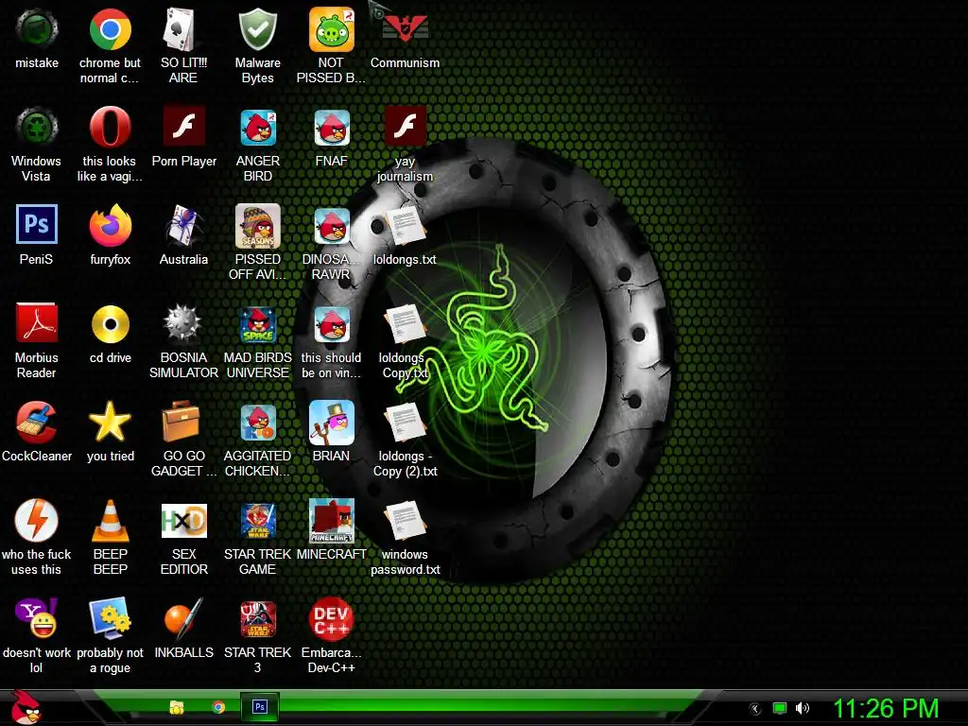
Task: Launch Australia spider solitaire icon
Action: (x=183, y=226)
